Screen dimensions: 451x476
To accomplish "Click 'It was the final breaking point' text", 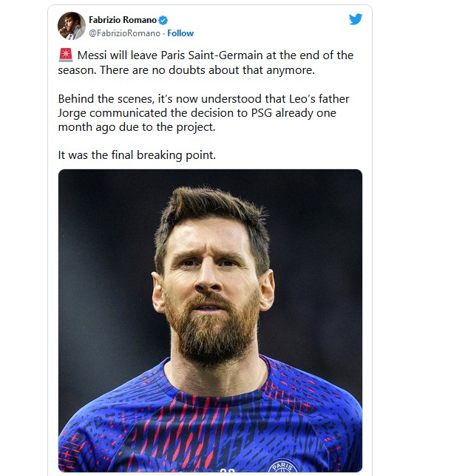I will coord(135,155).
